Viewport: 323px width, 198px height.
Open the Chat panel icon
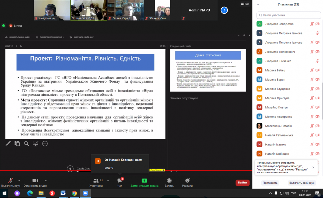pos(120,181)
